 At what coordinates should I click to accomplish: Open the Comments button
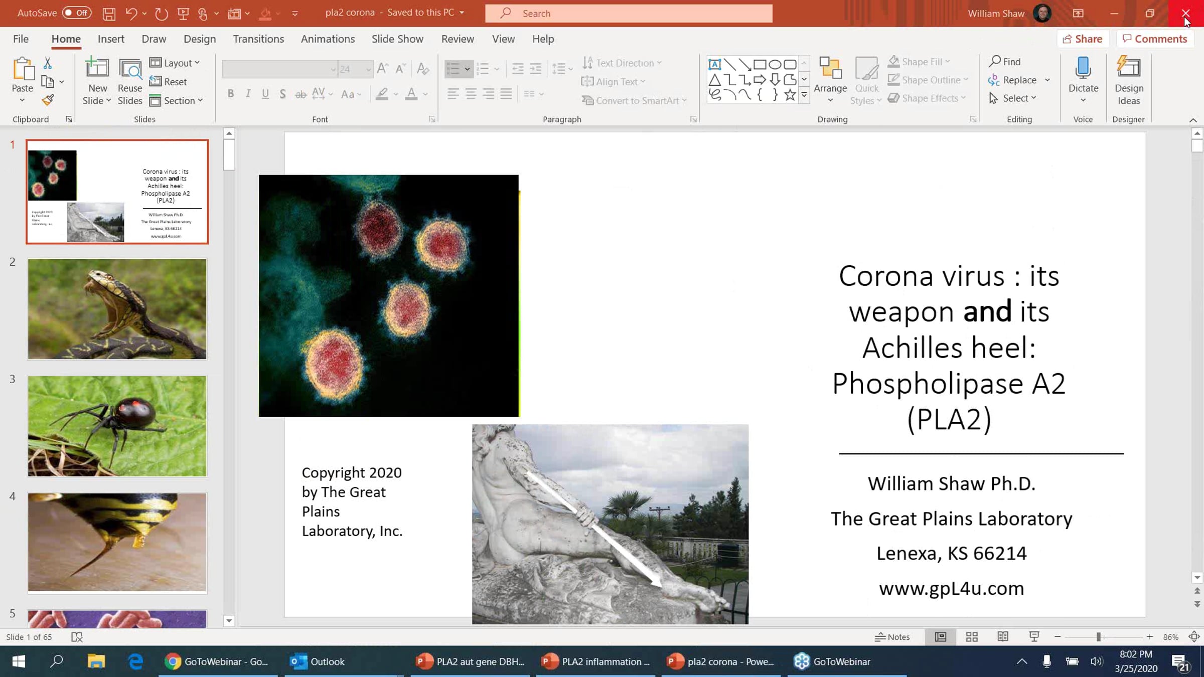point(1155,39)
